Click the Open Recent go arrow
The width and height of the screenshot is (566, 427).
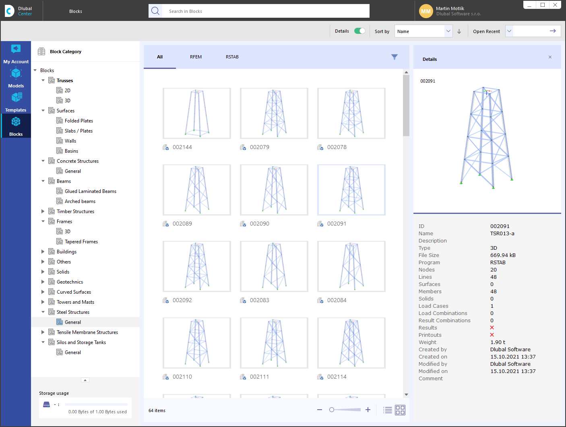tap(552, 31)
